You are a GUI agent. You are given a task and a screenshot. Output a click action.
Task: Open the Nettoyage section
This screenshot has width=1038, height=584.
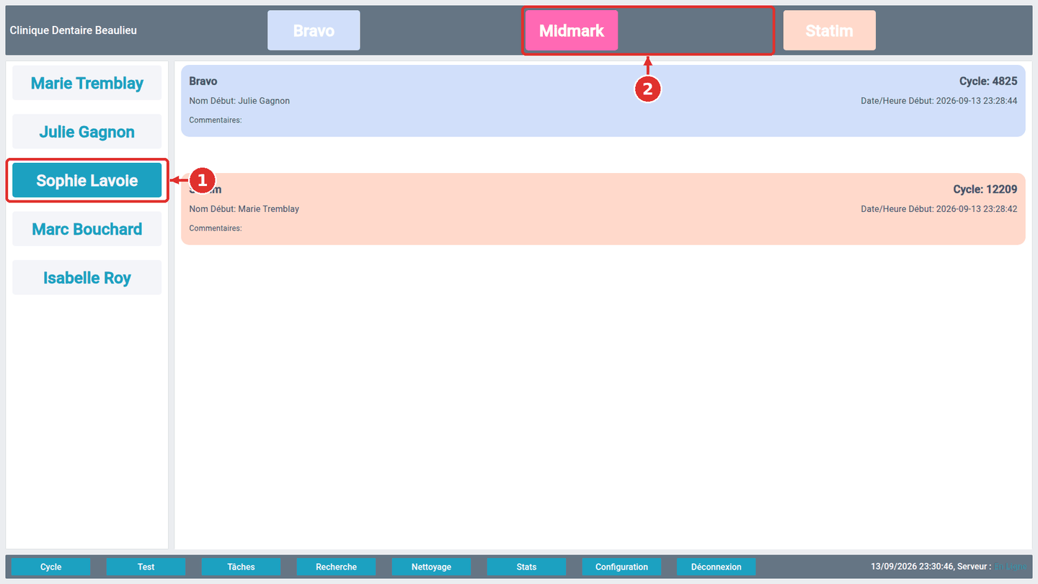432,567
